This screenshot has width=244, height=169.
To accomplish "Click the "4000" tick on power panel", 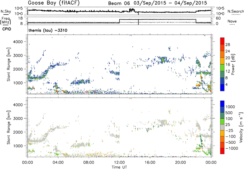I will (18, 42).
